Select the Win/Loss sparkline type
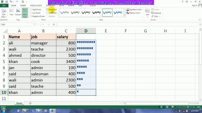Screen dimensions: 202x113 point(25,13)
